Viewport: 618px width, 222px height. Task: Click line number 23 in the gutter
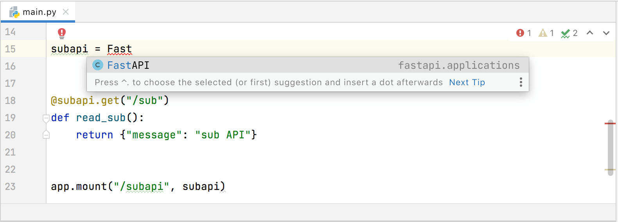[11, 186]
